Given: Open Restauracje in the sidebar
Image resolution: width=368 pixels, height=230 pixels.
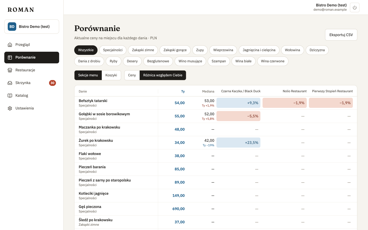Looking at the screenshot, I should (32, 70).
